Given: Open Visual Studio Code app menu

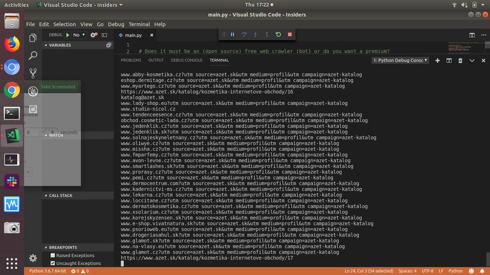Looking at the screenshot, I should pos(79,5).
